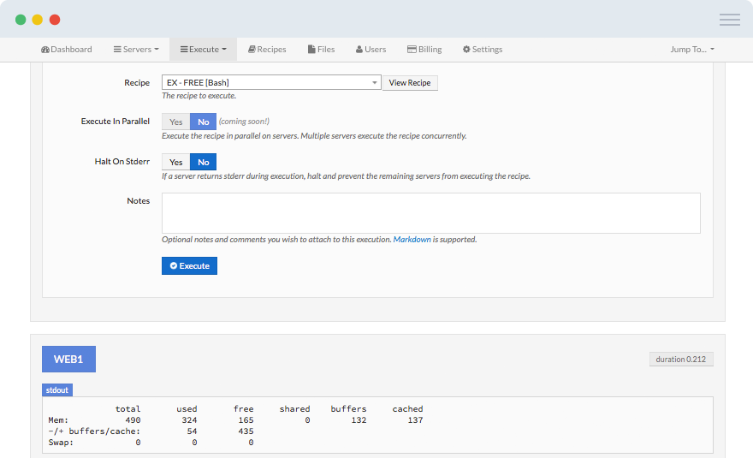Click the green window control dot
The height and width of the screenshot is (458, 753).
[x=21, y=20]
